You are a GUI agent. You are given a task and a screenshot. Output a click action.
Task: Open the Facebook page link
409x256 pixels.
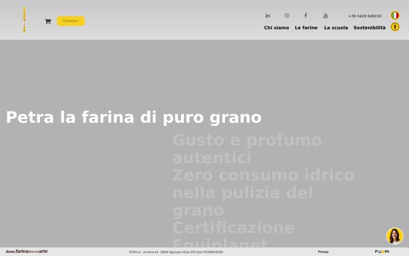pyautogui.click(x=306, y=15)
